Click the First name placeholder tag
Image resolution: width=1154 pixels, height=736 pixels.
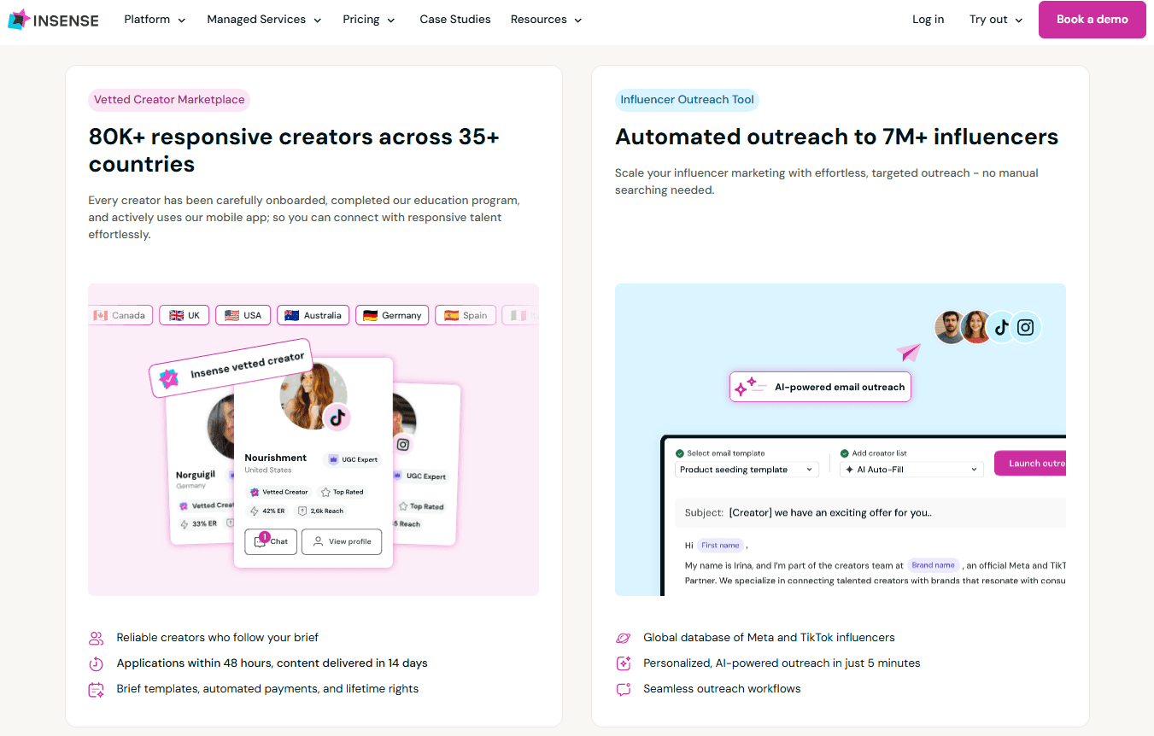[720, 545]
